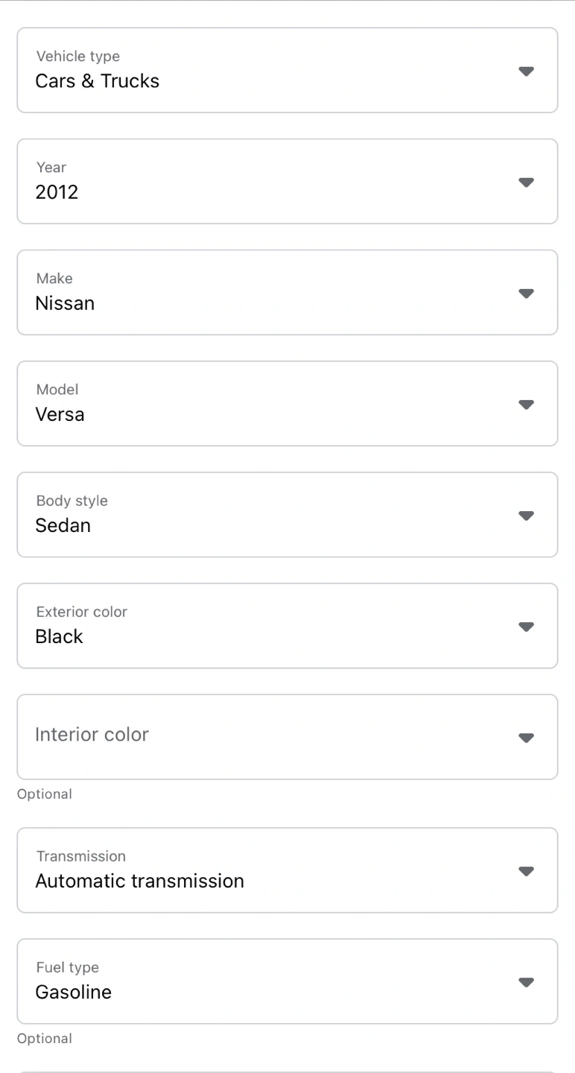Screen dimensions: 575x1073
Task: Change the Automatic transmission selection
Action: point(140,881)
